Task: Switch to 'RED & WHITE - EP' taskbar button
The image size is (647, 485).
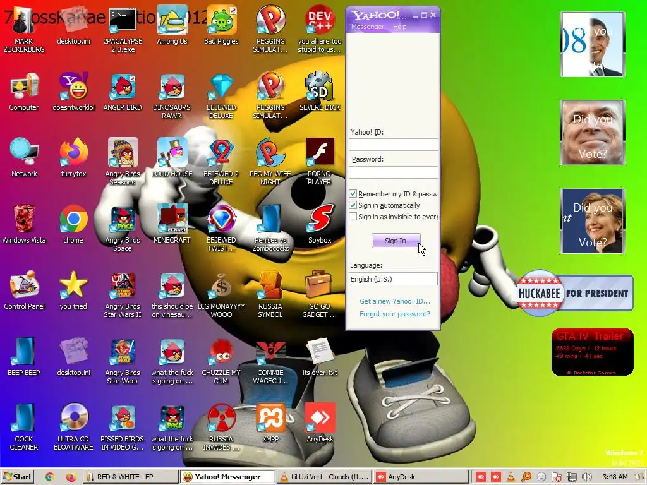Action: (130, 477)
